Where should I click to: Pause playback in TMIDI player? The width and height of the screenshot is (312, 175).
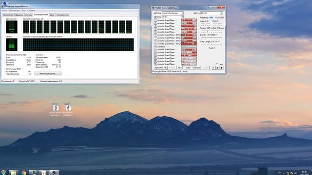tap(217, 68)
